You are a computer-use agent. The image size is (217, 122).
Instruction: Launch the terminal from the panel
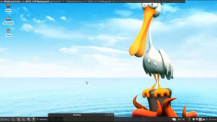(x=23, y=119)
